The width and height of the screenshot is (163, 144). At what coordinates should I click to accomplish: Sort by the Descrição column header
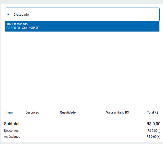pyautogui.click(x=32, y=112)
